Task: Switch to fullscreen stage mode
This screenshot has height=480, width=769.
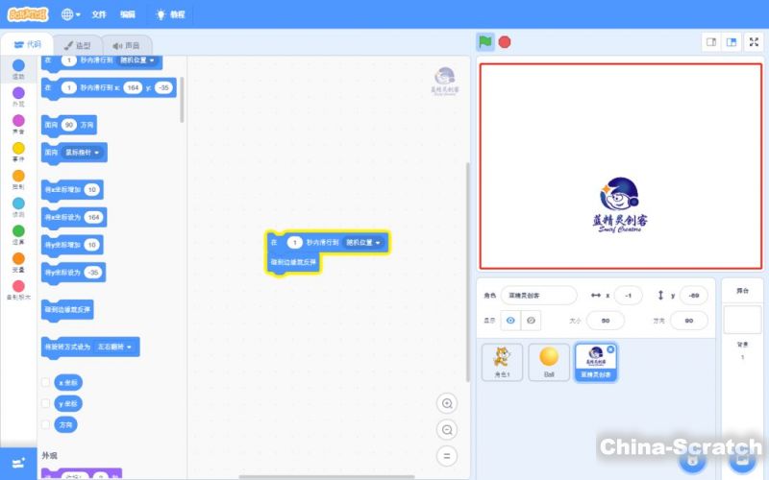Action: [x=755, y=42]
